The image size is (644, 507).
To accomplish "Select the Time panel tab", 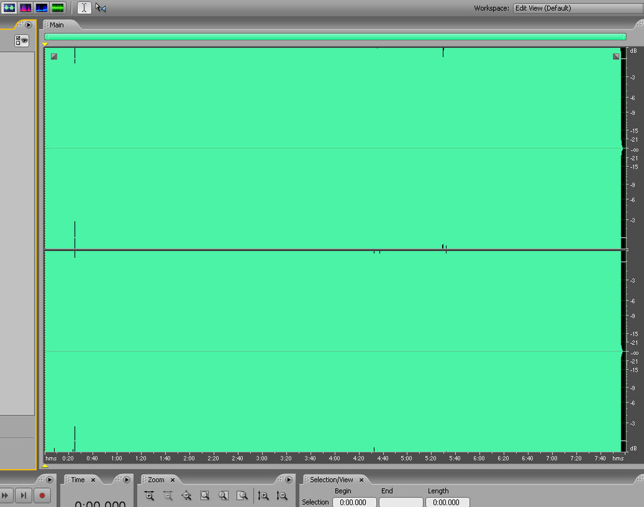I will coord(77,479).
